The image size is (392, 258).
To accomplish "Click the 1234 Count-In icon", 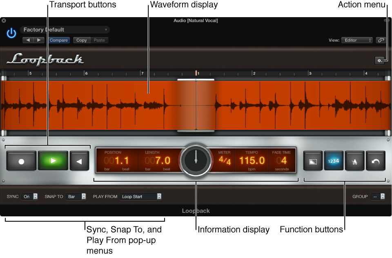I will (334, 161).
